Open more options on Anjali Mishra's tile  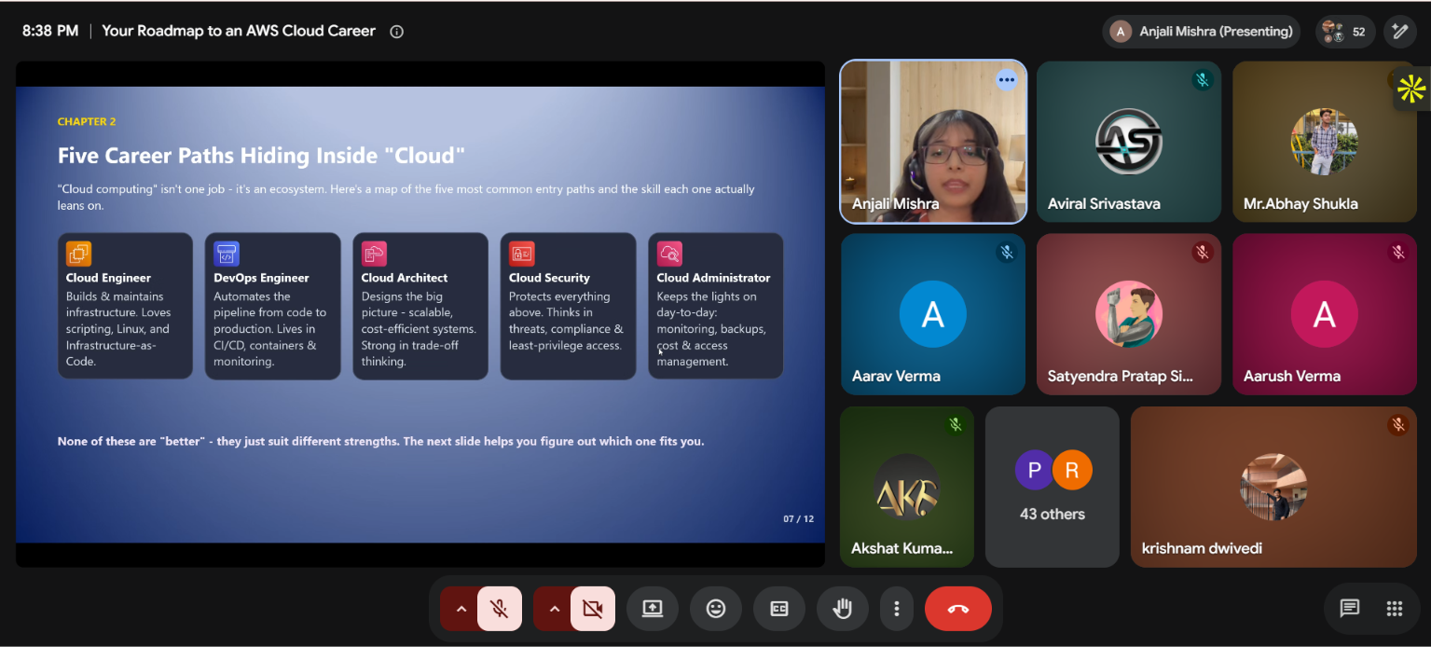pyautogui.click(x=1006, y=80)
